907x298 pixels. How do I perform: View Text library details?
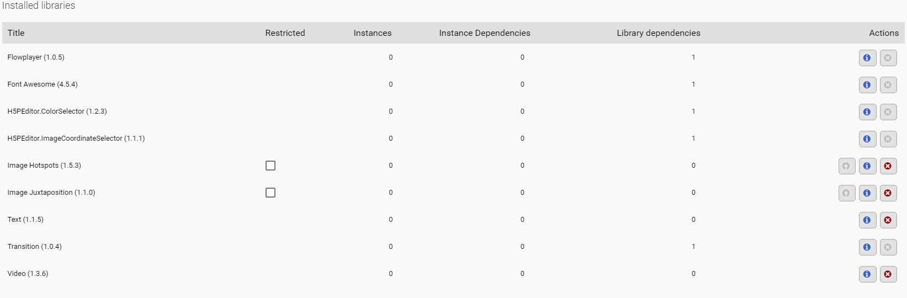point(867,220)
